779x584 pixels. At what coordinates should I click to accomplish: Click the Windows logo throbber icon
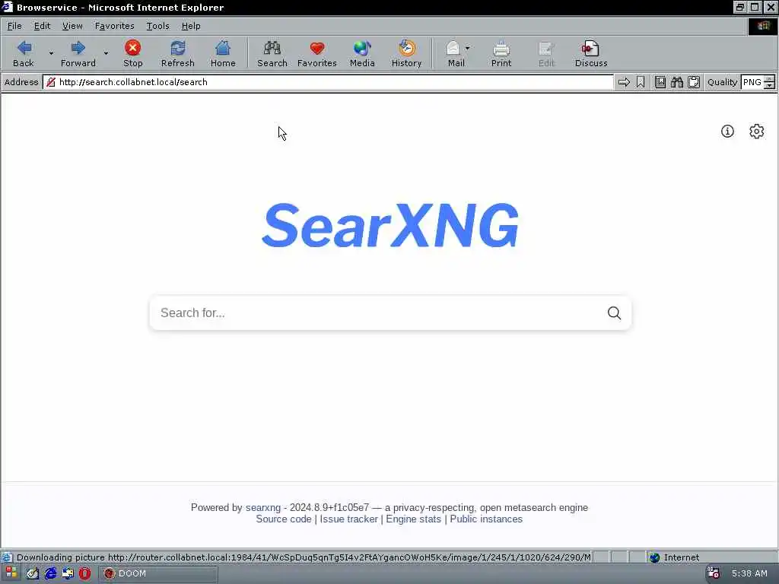[763, 26]
